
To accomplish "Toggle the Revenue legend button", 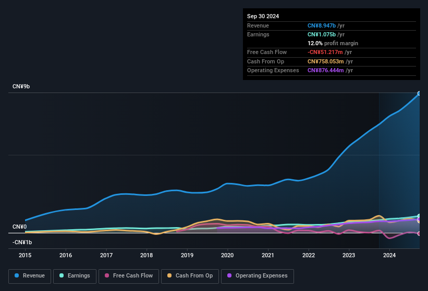I will (30, 276).
